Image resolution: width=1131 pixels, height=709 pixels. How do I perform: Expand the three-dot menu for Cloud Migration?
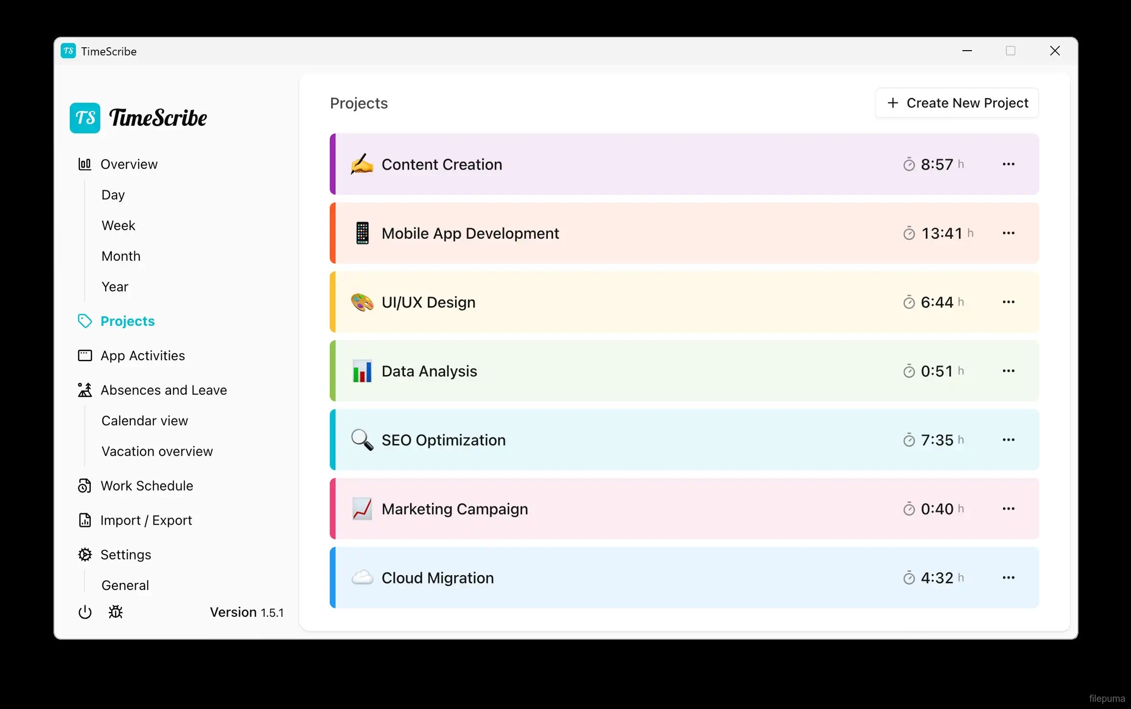click(x=1008, y=578)
